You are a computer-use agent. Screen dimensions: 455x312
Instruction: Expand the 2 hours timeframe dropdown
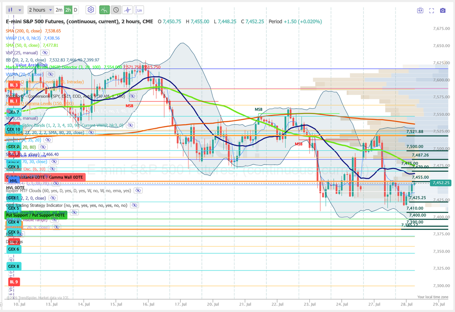click(x=41, y=10)
